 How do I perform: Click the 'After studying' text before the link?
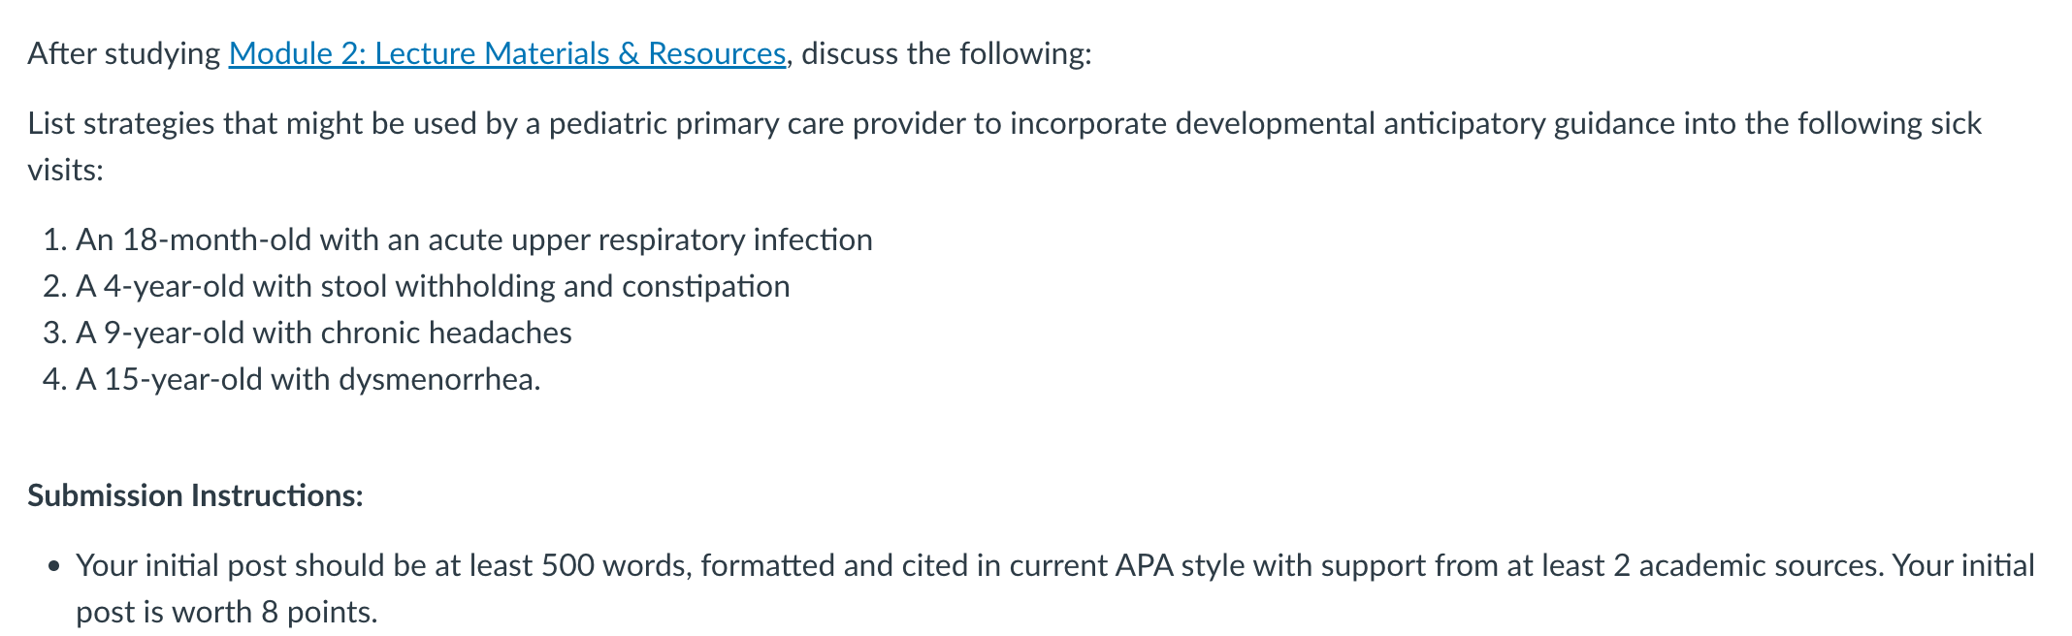[124, 53]
